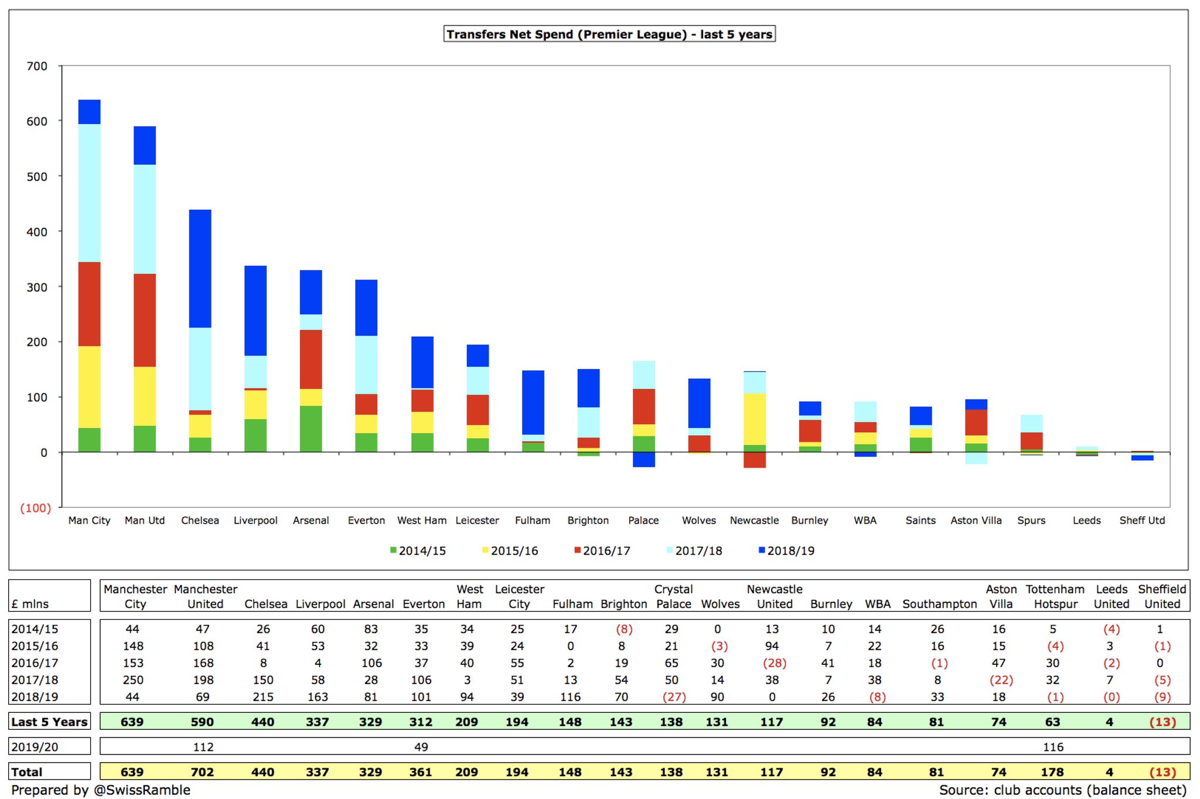This screenshot has width=1200, height=799.
Task: Click Man City's light blue 2017/18 bar segment
Action: pos(90,193)
